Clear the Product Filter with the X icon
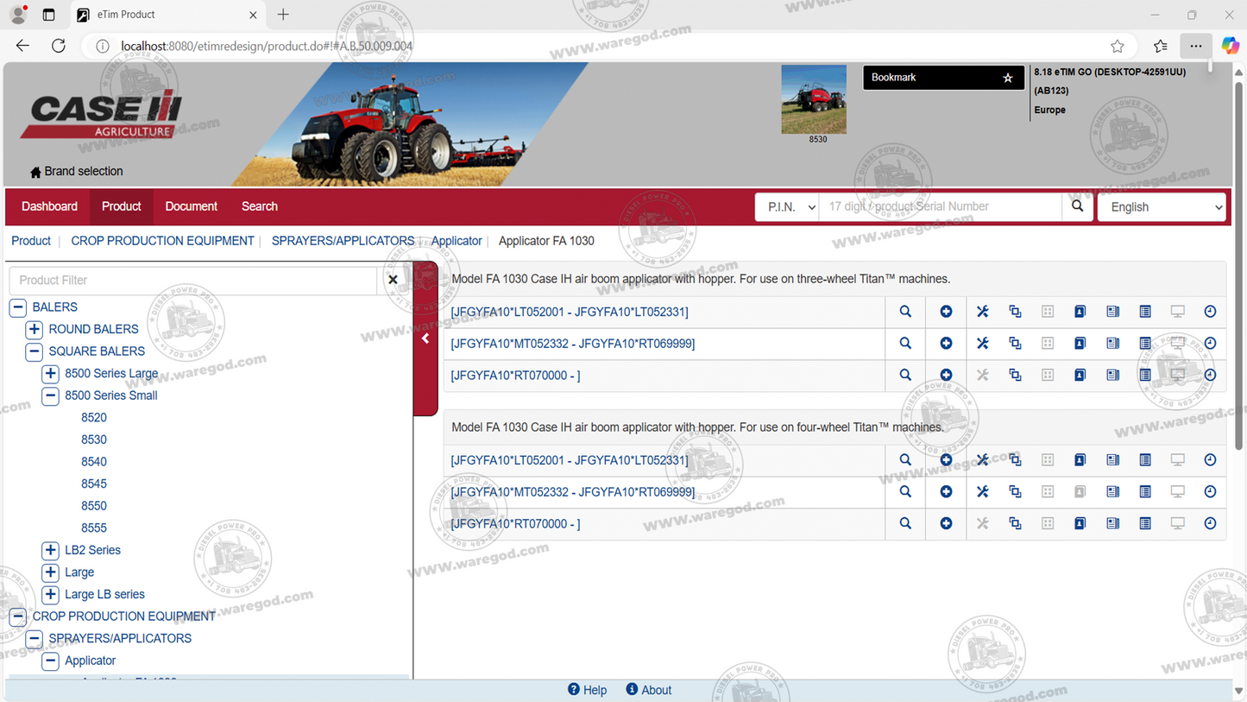This screenshot has width=1247, height=702. click(393, 280)
